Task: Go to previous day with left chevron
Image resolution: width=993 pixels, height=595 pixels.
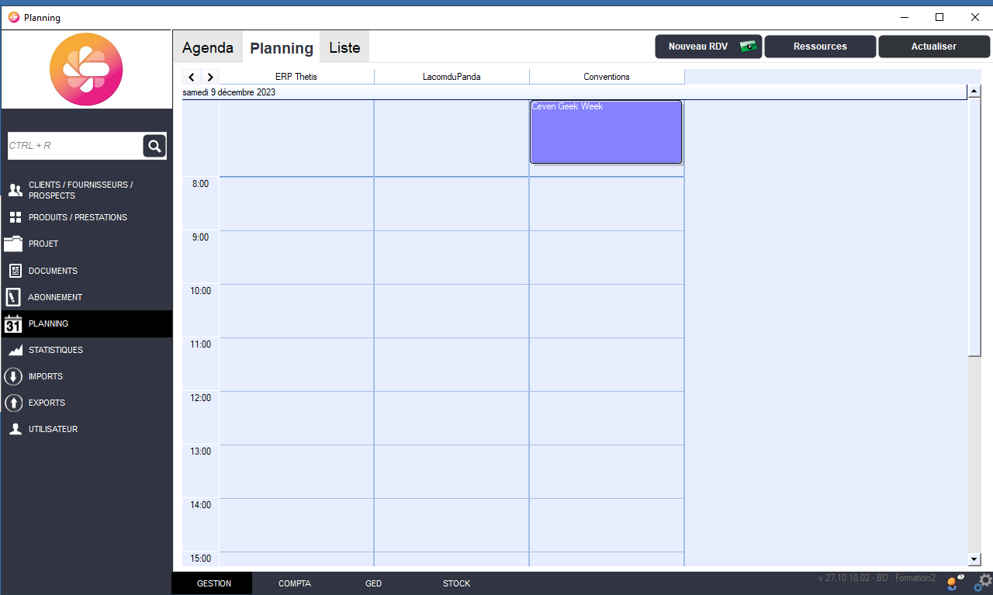Action: [192, 77]
